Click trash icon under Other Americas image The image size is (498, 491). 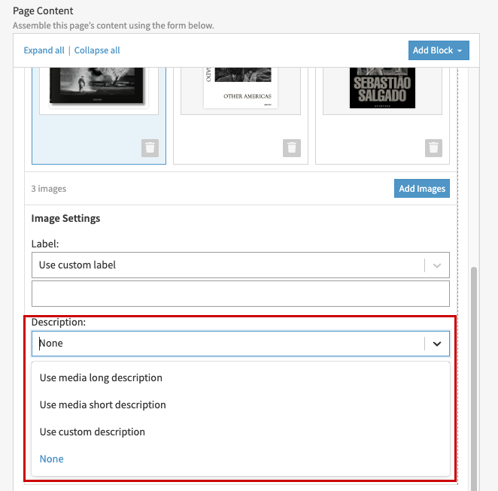[292, 148]
